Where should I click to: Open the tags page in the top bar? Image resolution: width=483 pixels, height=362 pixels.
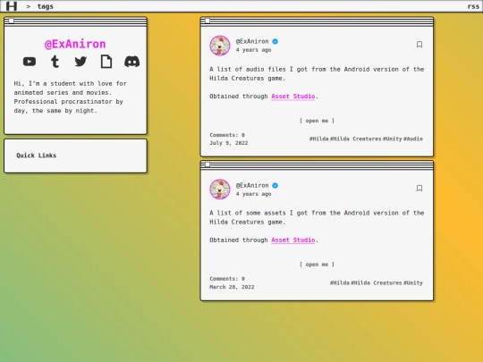[46, 6]
